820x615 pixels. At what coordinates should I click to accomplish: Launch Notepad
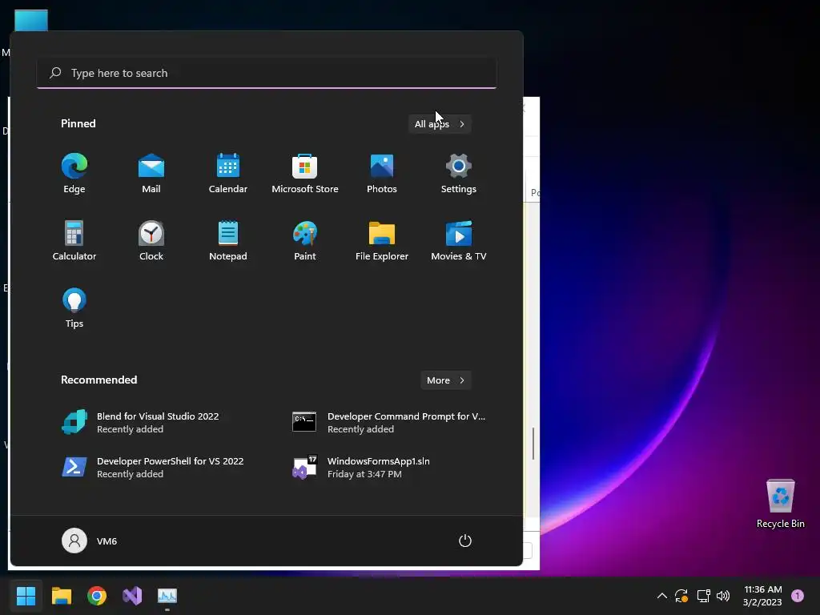228,240
